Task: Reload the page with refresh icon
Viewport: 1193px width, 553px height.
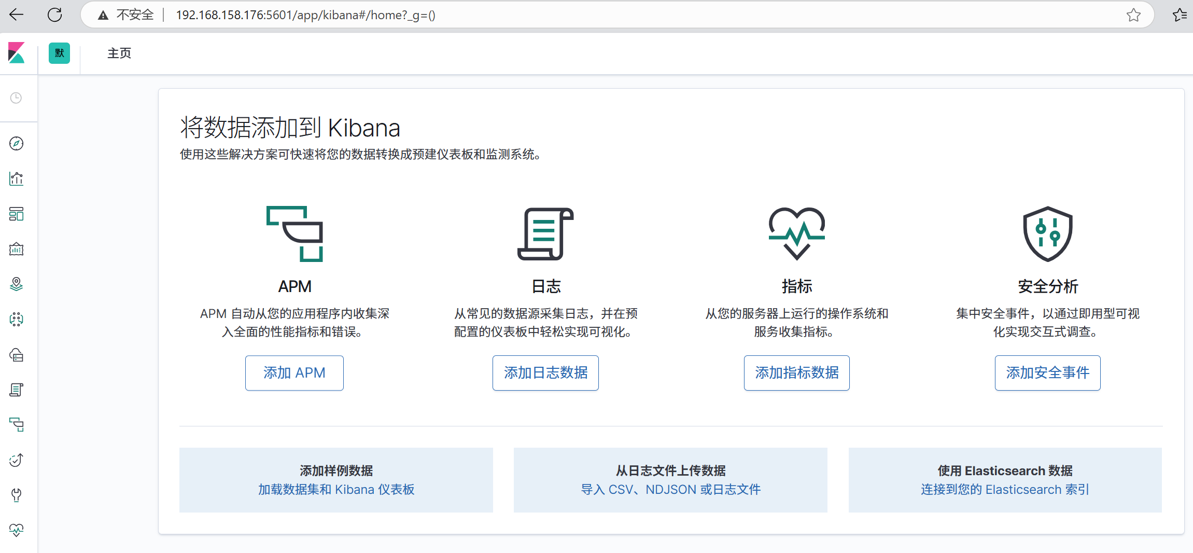Action: pos(55,15)
